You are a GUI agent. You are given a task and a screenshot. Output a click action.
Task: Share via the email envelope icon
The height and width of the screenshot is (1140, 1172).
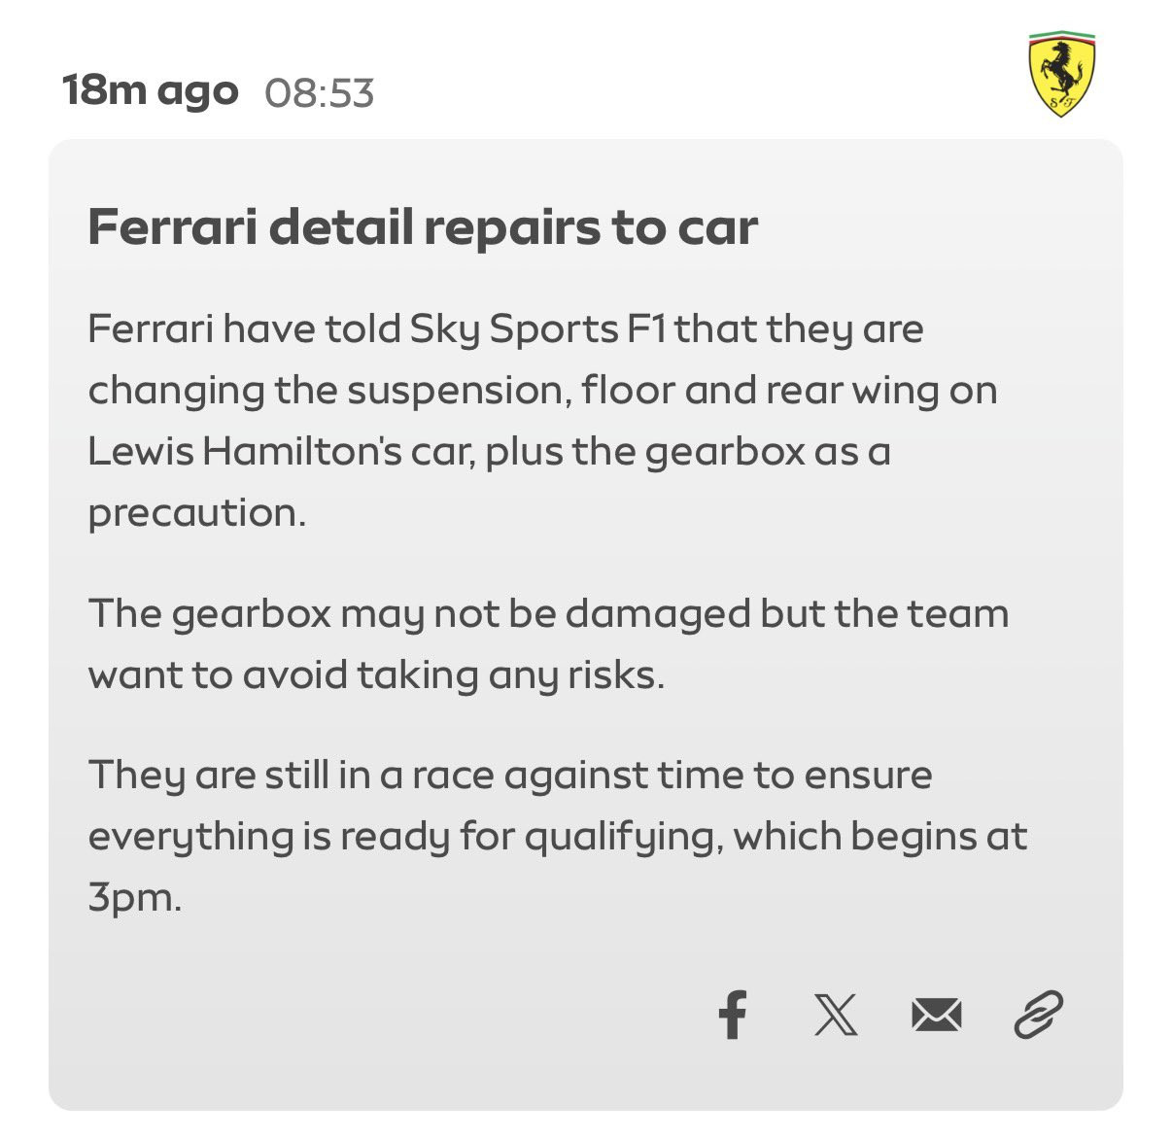(937, 1016)
